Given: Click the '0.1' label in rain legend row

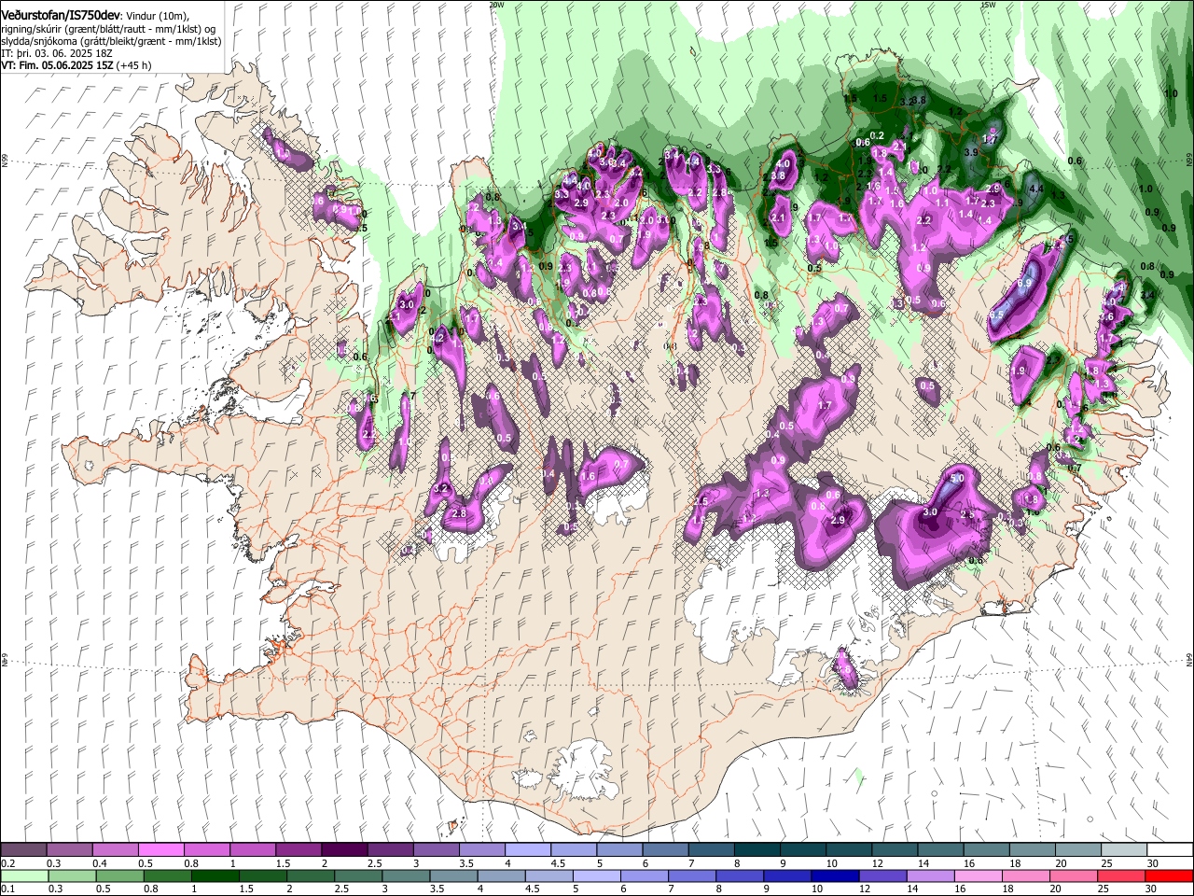Looking at the screenshot, I should [8, 889].
